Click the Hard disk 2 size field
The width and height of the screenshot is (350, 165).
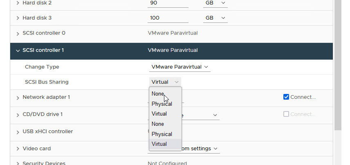(x=168, y=3)
